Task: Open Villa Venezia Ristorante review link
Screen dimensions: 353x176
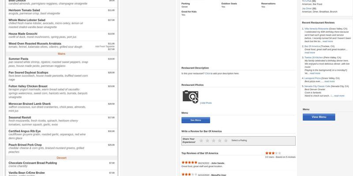Action: point(316,29)
